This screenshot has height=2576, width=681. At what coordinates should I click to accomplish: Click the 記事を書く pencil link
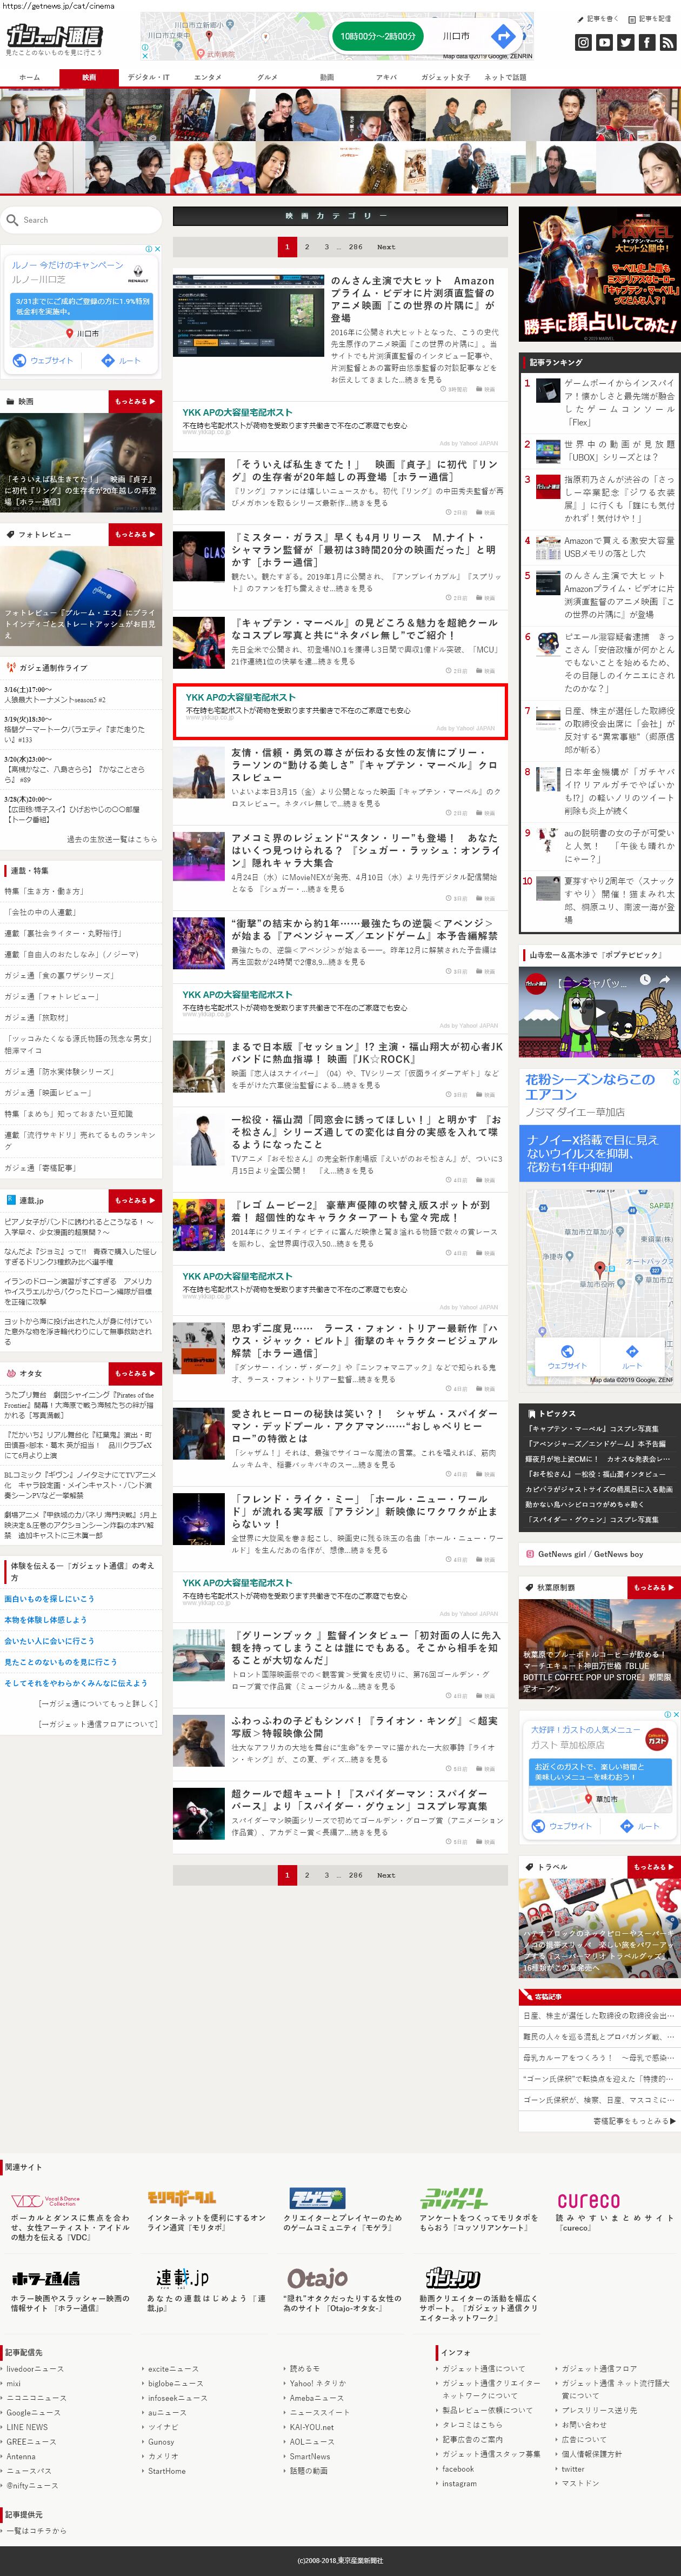click(x=598, y=19)
